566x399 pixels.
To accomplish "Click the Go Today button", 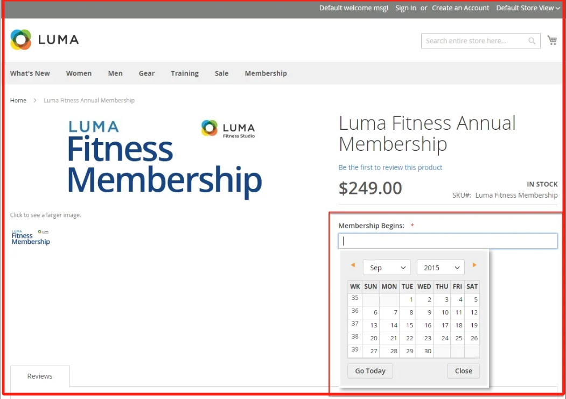I will pyautogui.click(x=370, y=370).
